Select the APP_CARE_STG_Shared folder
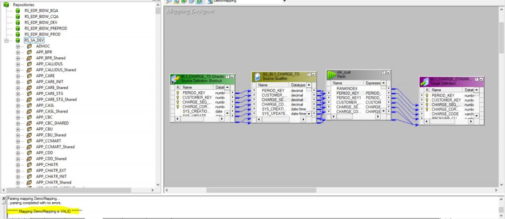 tap(56, 99)
